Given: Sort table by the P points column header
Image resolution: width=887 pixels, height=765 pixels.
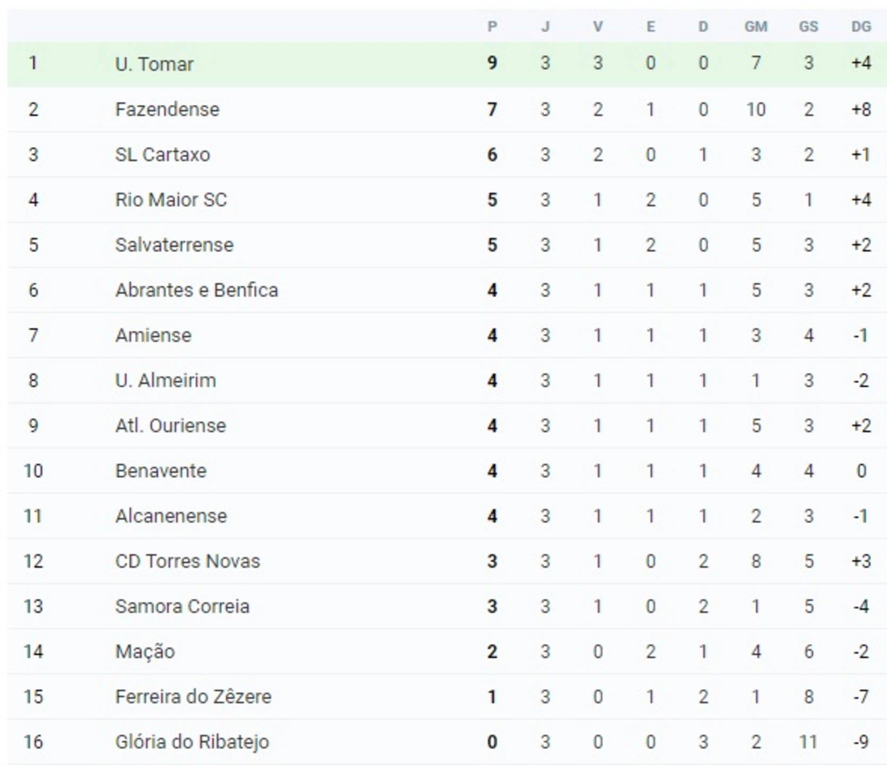Looking at the screenshot, I should point(492,27).
